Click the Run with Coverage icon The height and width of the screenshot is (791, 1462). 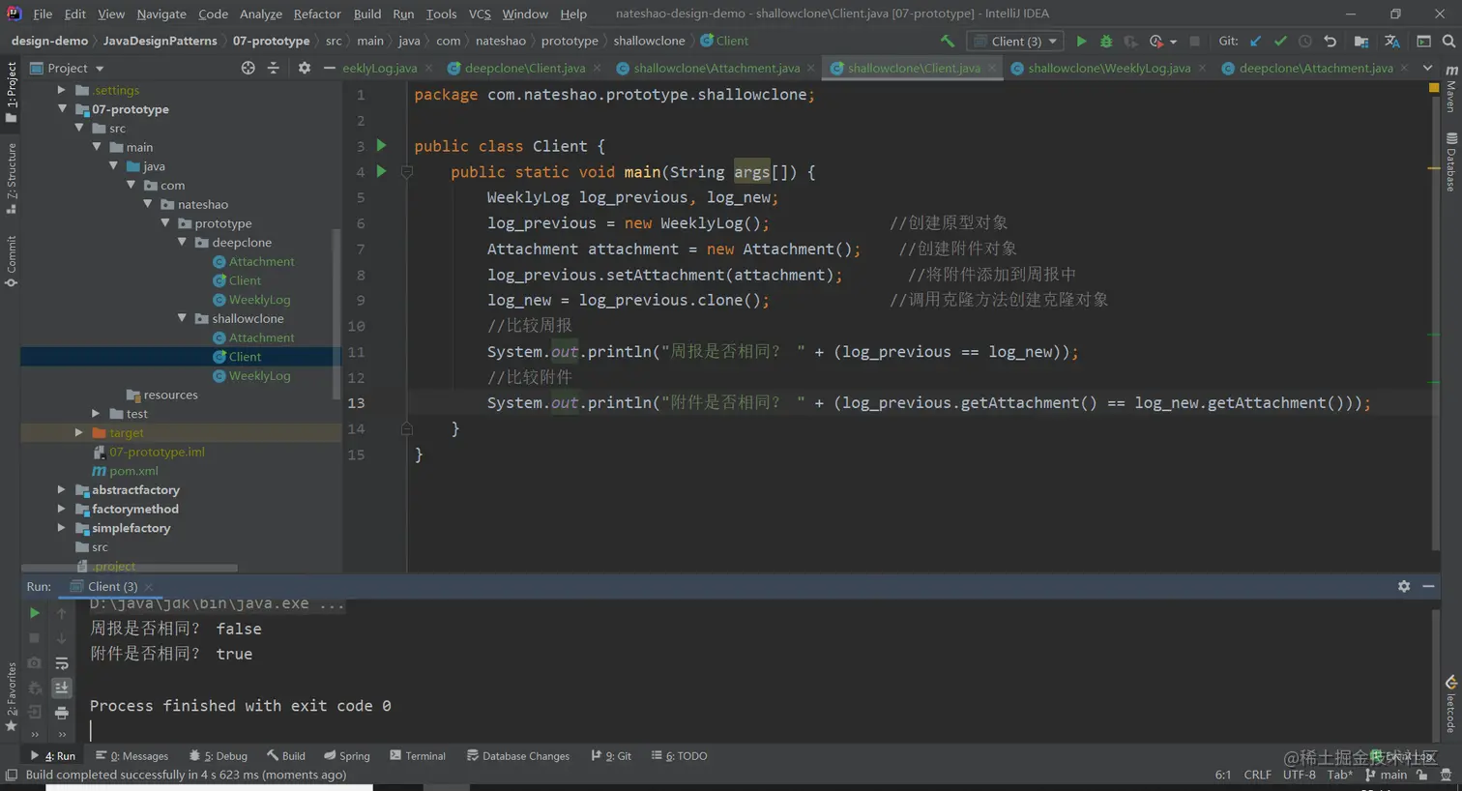click(x=1130, y=41)
